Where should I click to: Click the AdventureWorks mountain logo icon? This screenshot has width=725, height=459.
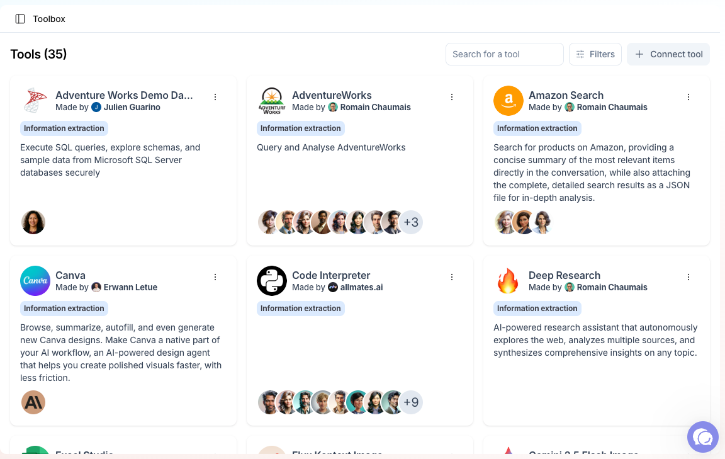(x=272, y=101)
